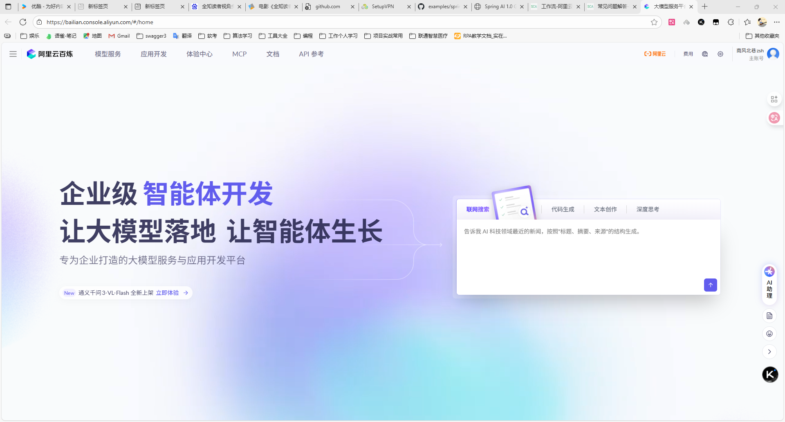This screenshot has width=785, height=422.
Task: Select the 代码生成 tab
Action: (563, 209)
